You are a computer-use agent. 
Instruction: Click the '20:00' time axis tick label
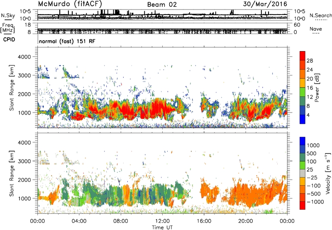245,221
